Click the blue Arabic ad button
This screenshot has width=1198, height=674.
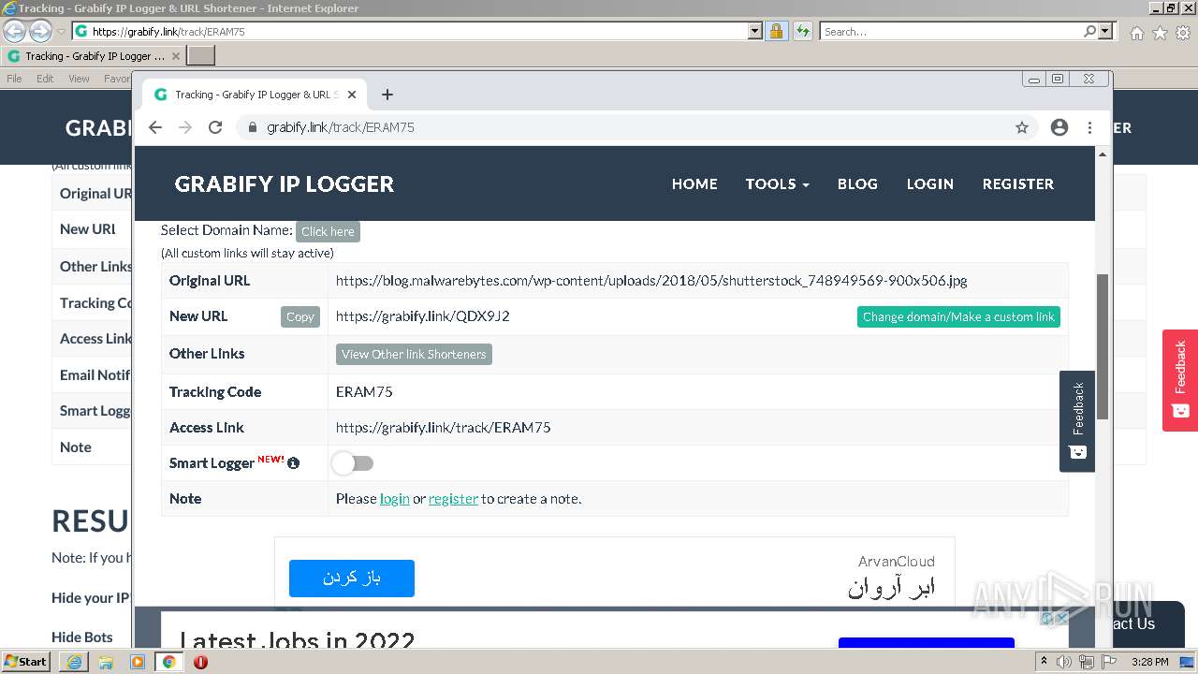(x=352, y=578)
